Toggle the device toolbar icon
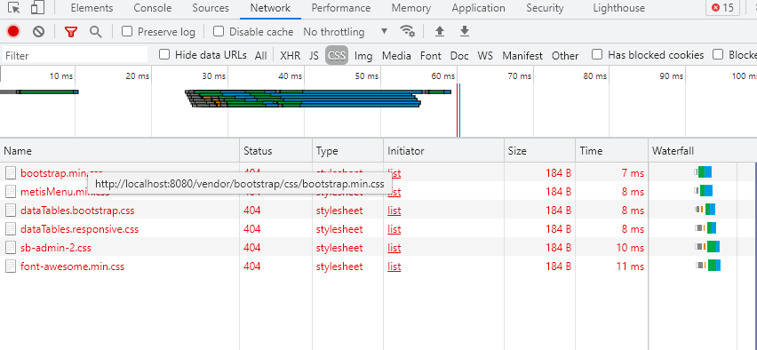 click(x=37, y=8)
